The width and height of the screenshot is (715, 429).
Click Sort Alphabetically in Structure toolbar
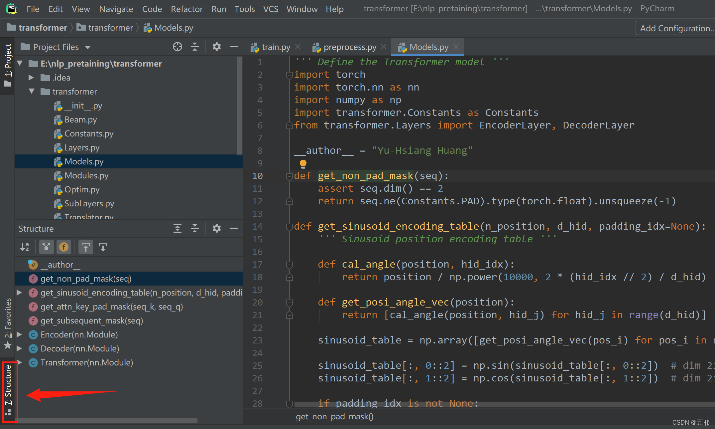pyautogui.click(x=25, y=247)
